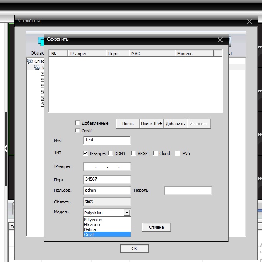
Task: Click into the Пароль input field
Action: click(x=188, y=190)
